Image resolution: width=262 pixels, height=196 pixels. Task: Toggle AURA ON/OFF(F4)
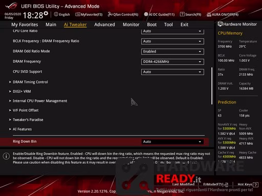(223, 14)
